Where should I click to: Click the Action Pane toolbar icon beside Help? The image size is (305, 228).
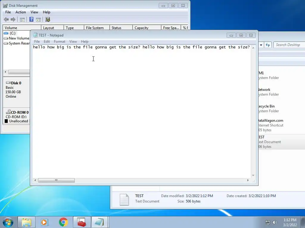tap(38, 19)
